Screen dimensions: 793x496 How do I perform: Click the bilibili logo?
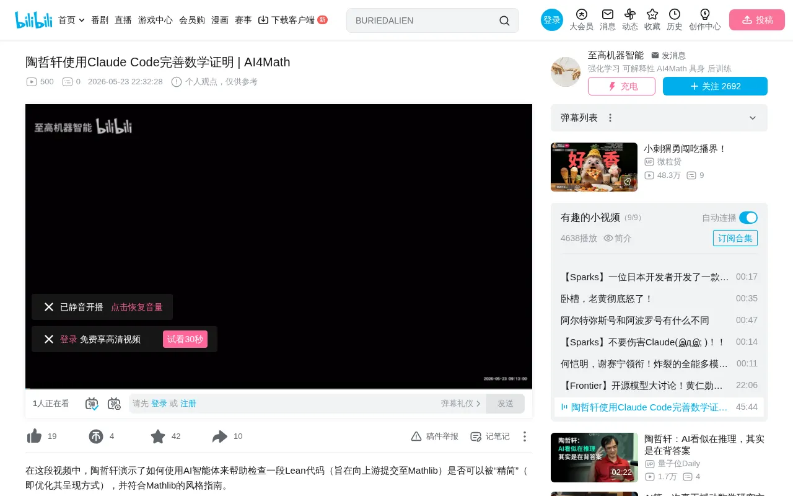33,20
